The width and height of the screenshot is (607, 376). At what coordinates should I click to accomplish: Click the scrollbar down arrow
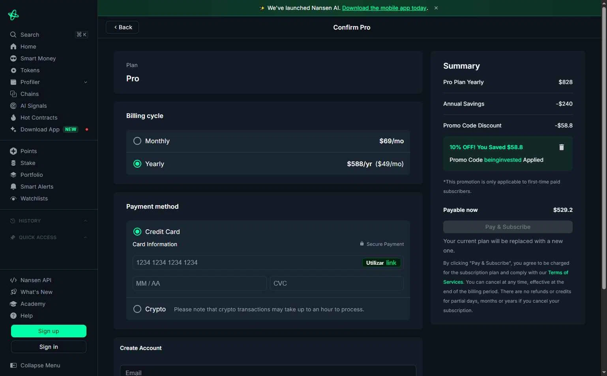[604, 372]
